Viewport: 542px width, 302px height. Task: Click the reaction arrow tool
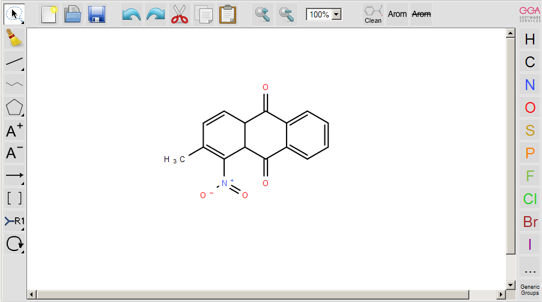[14, 176]
